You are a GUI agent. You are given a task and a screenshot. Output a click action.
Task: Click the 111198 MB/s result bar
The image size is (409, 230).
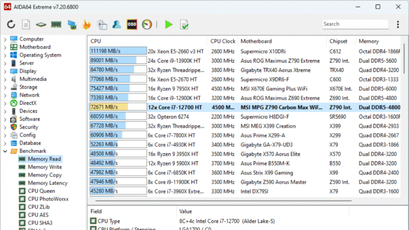[118, 51]
